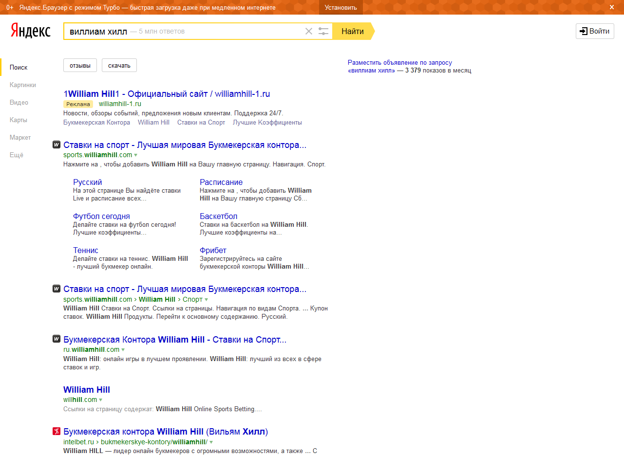Open the ad result "1William Hill1 - Официальный сайт"

167,94
